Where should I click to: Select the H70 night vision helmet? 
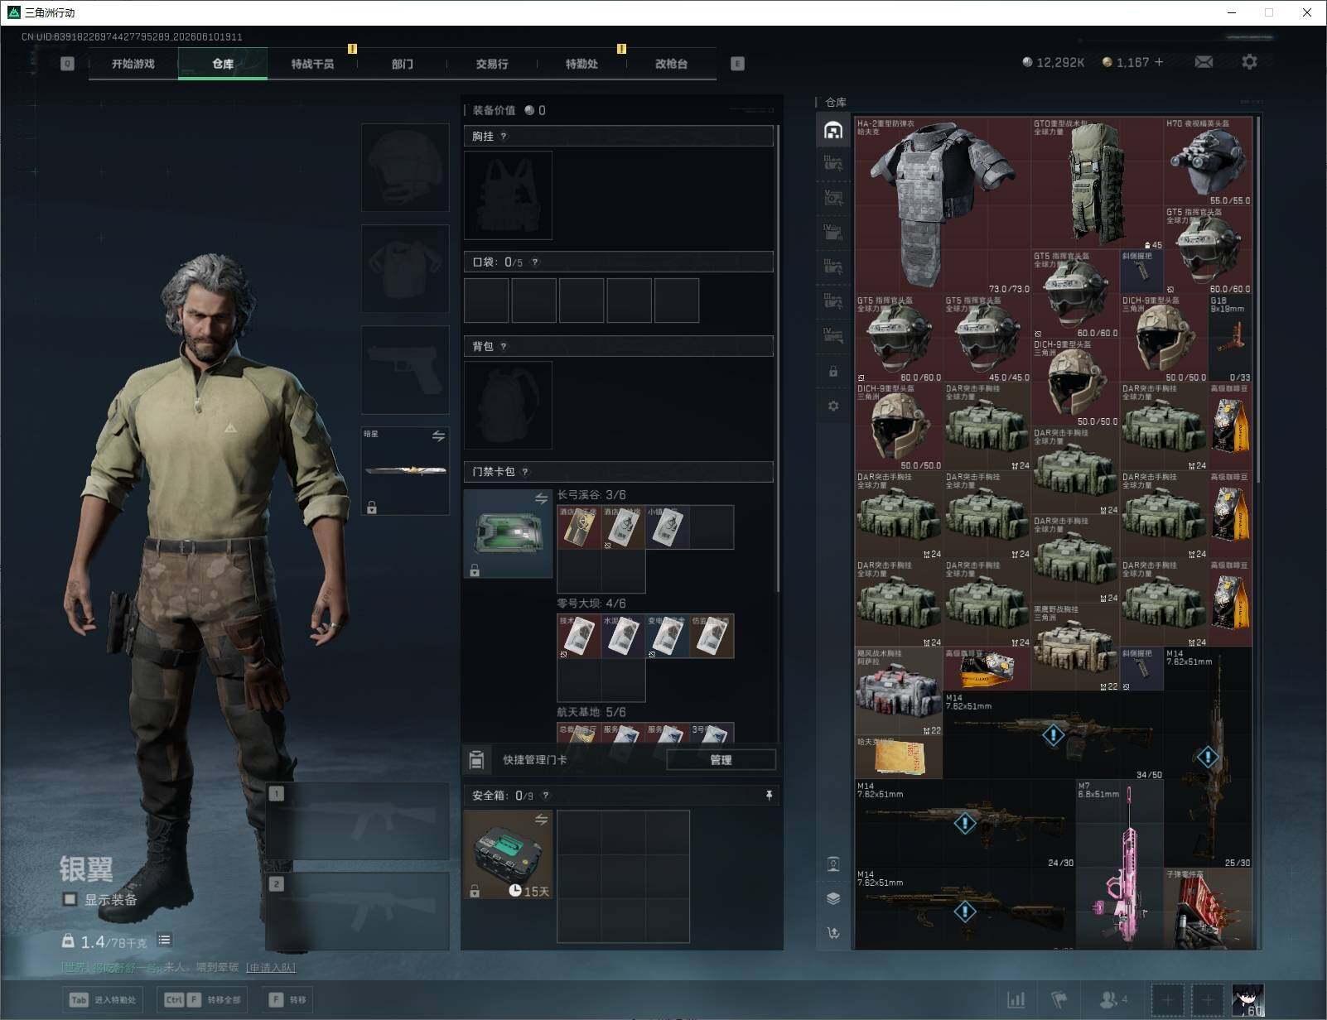1208,161
